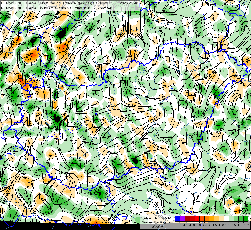Click the '-1.5' tick value in legend

214,225
